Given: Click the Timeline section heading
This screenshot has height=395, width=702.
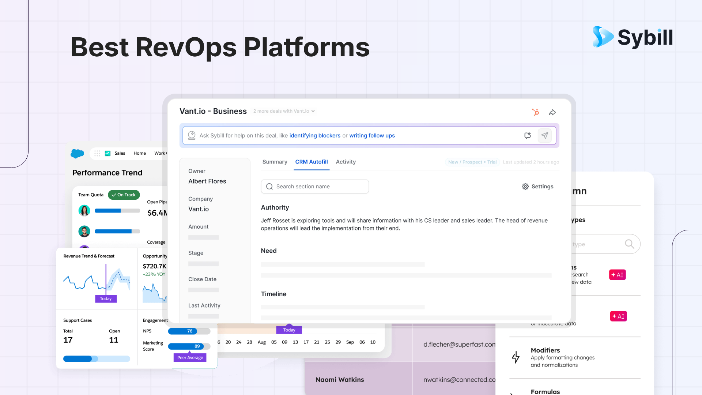Looking at the screenshot, I should click(273, 294).
